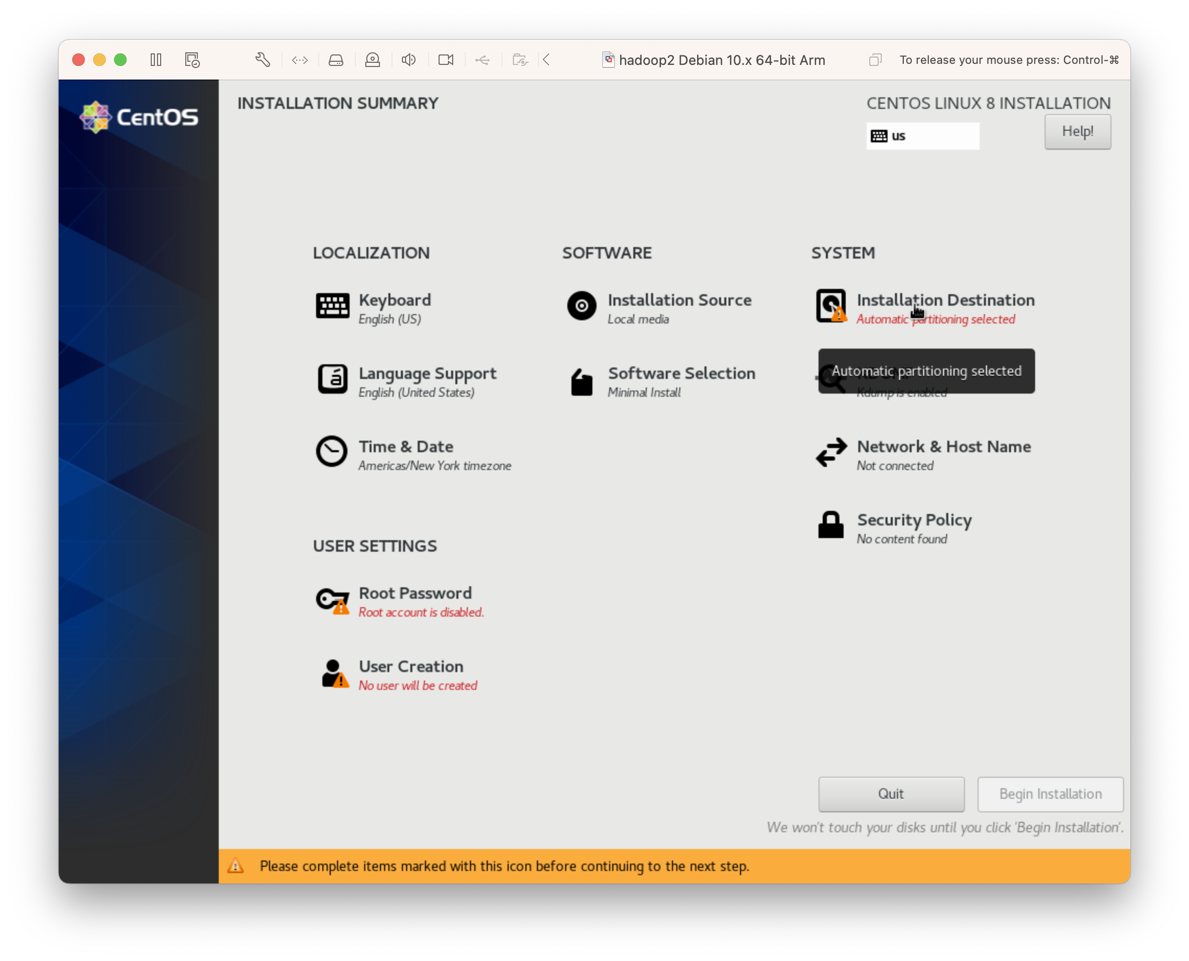The width and height of the screenshot is (1189, 961).
Task: Click the Security Policy icon
Action: click(832, 524)
